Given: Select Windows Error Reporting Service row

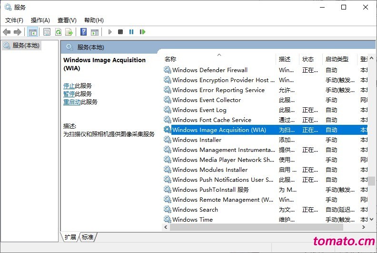Looking at the screenshot, I should pyautogui.click(x=265, y=90).
